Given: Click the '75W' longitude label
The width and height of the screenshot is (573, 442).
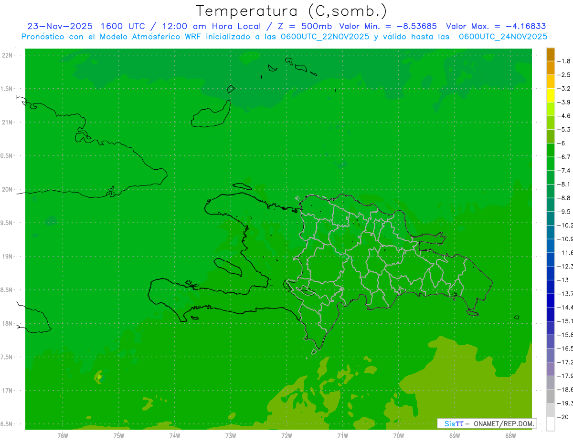Looking at the screenshot, I should 119,435.
